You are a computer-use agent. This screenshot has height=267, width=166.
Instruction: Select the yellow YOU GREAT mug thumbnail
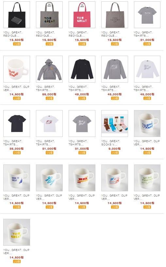17,232
